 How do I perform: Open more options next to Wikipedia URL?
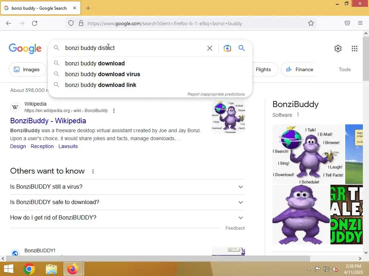(x=114, y=111)
